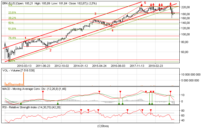
Task: Click the 10 label on the MACD axis
Action: click(183, 95)
